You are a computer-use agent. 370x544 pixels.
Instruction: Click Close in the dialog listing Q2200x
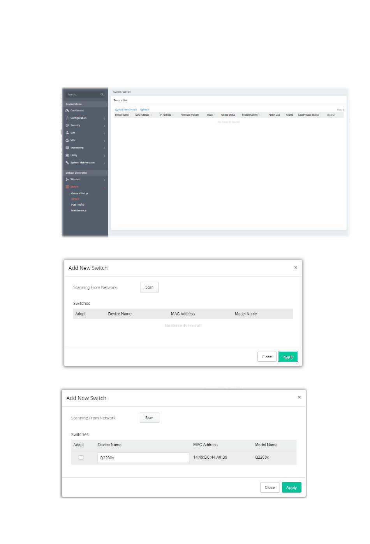(x=270, y=488)
